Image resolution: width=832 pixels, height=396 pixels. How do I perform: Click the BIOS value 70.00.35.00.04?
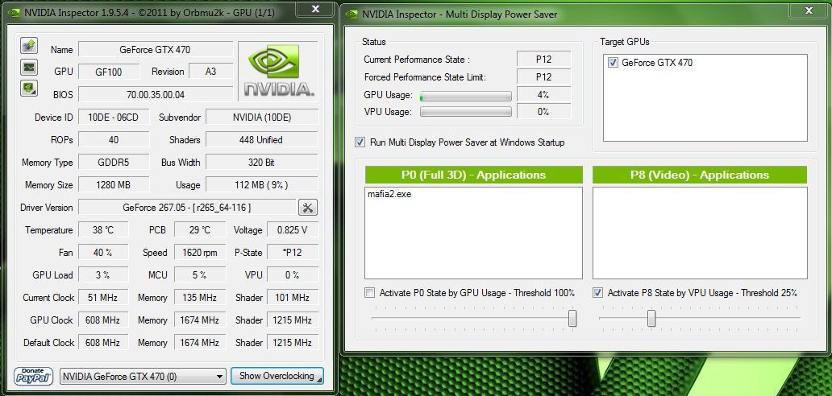(156, 94)
